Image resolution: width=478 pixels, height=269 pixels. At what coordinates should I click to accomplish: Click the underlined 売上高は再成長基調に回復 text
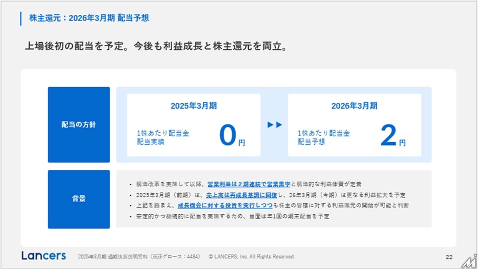pos(242,195)
